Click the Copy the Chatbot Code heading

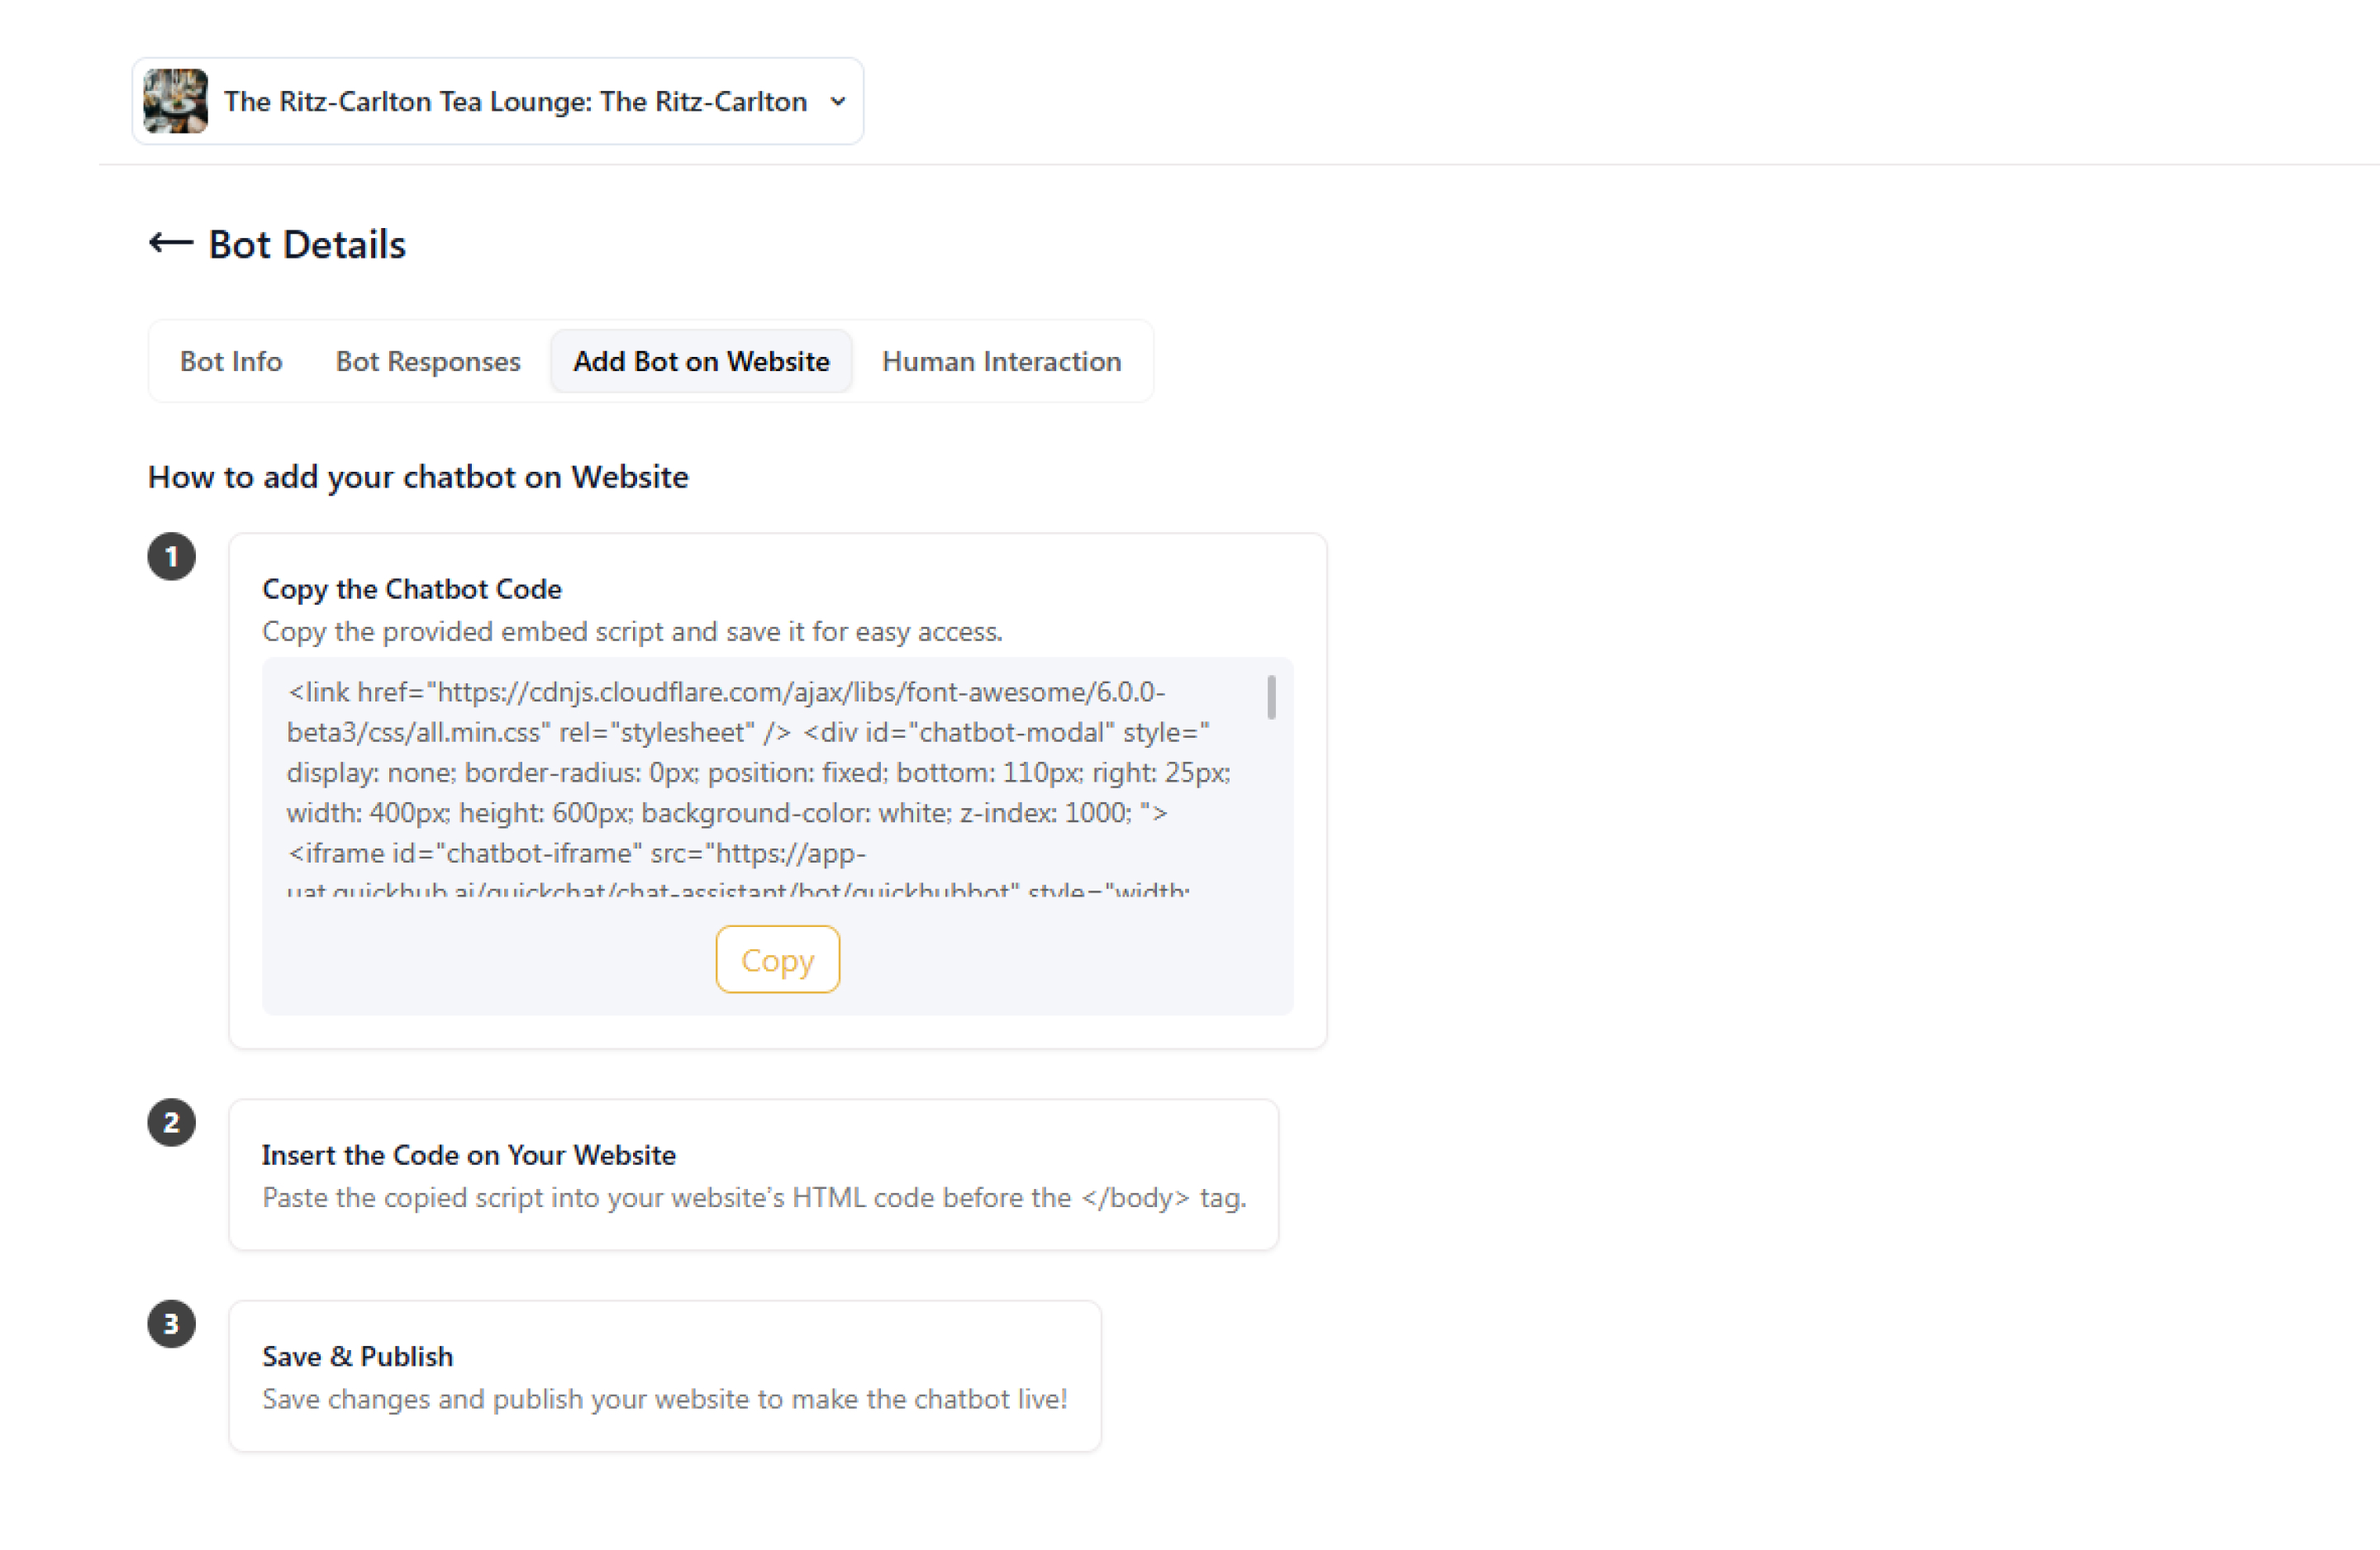412,589
